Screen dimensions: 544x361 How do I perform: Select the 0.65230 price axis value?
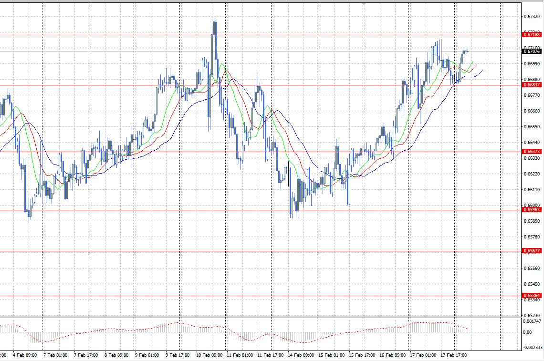[532, 316]
